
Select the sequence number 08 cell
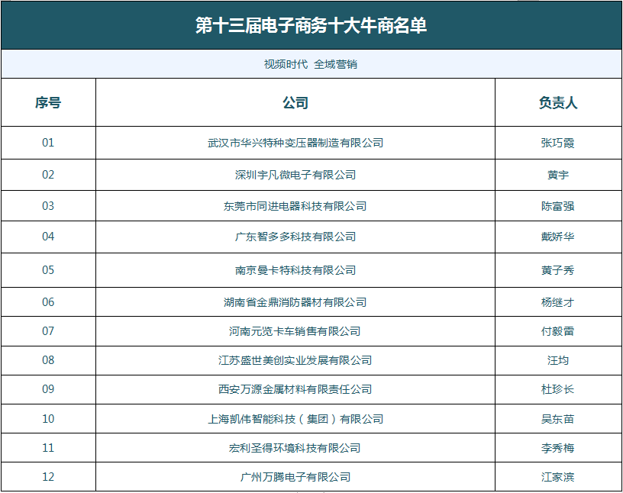coord(48,360)
